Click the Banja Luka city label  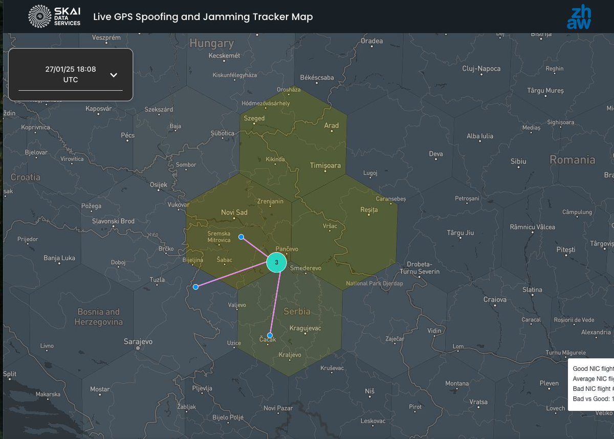[x=59, y=258]
